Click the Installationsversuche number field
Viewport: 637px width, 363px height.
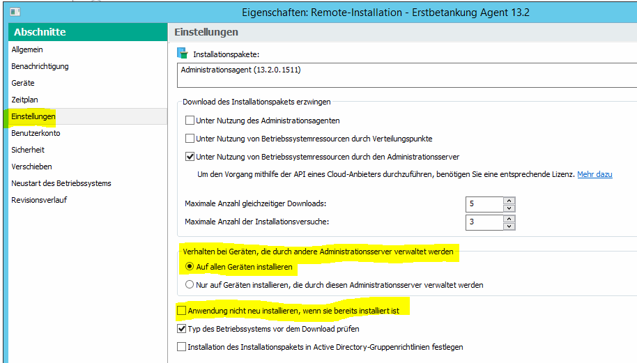[x=484, y=222]
